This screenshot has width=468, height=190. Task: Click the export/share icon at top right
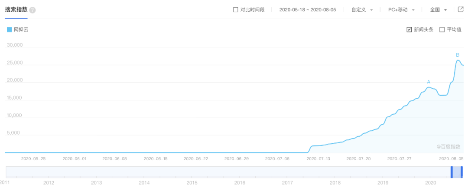click(x=461, y=10)
